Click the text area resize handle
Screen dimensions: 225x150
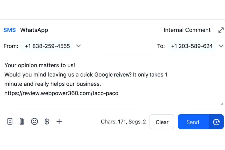tap(221, 104)
